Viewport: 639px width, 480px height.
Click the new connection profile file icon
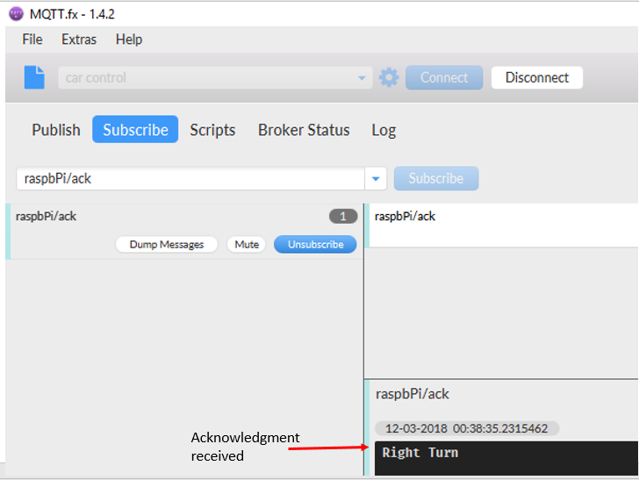click(34, 77)
